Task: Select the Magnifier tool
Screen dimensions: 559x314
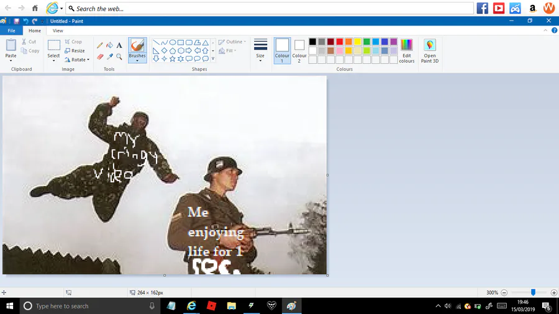Action: click(119, 56)
